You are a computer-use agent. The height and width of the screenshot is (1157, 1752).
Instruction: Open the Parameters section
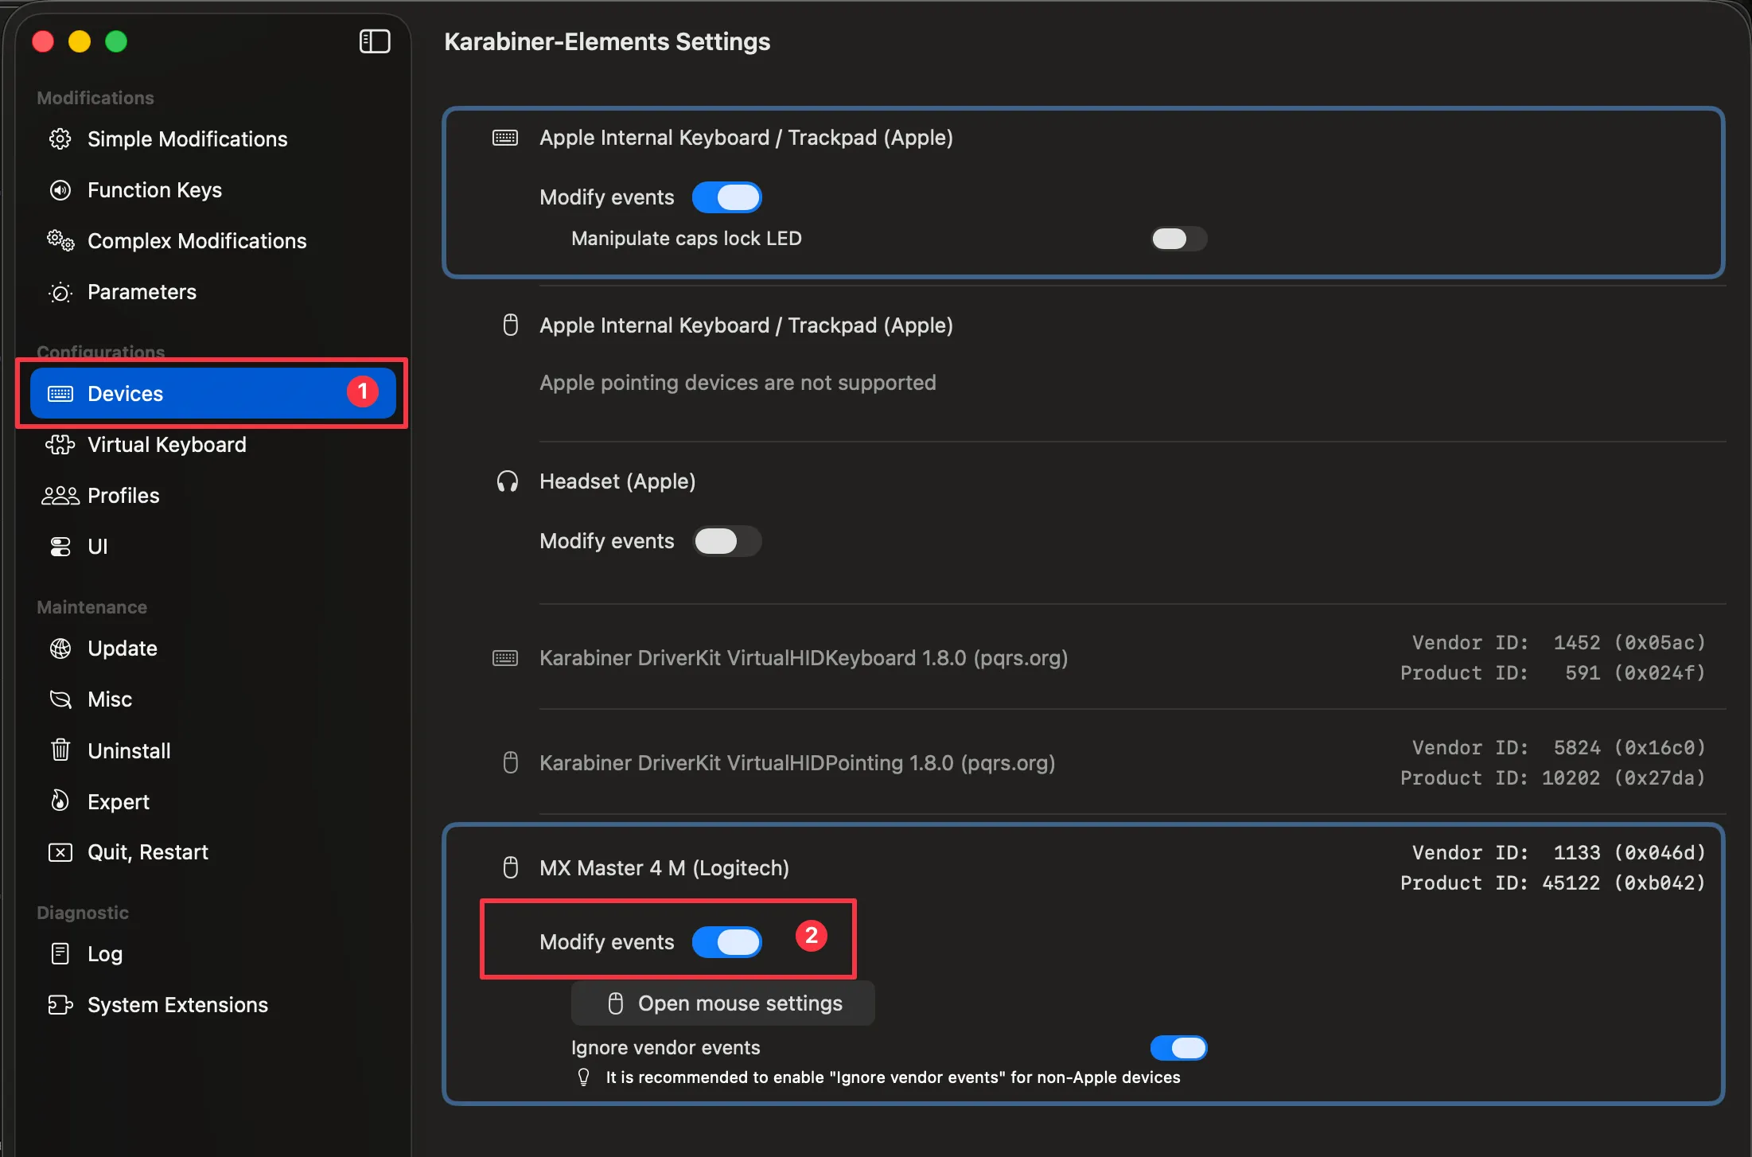pyautogui.click(x=141, y=291)
